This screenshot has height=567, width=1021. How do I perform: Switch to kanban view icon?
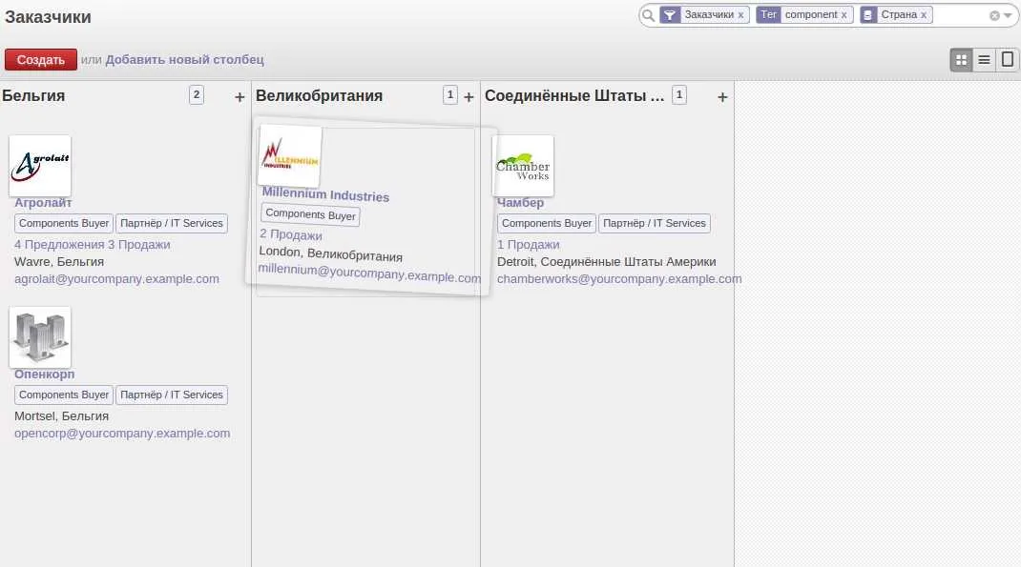tap(961, 60)
